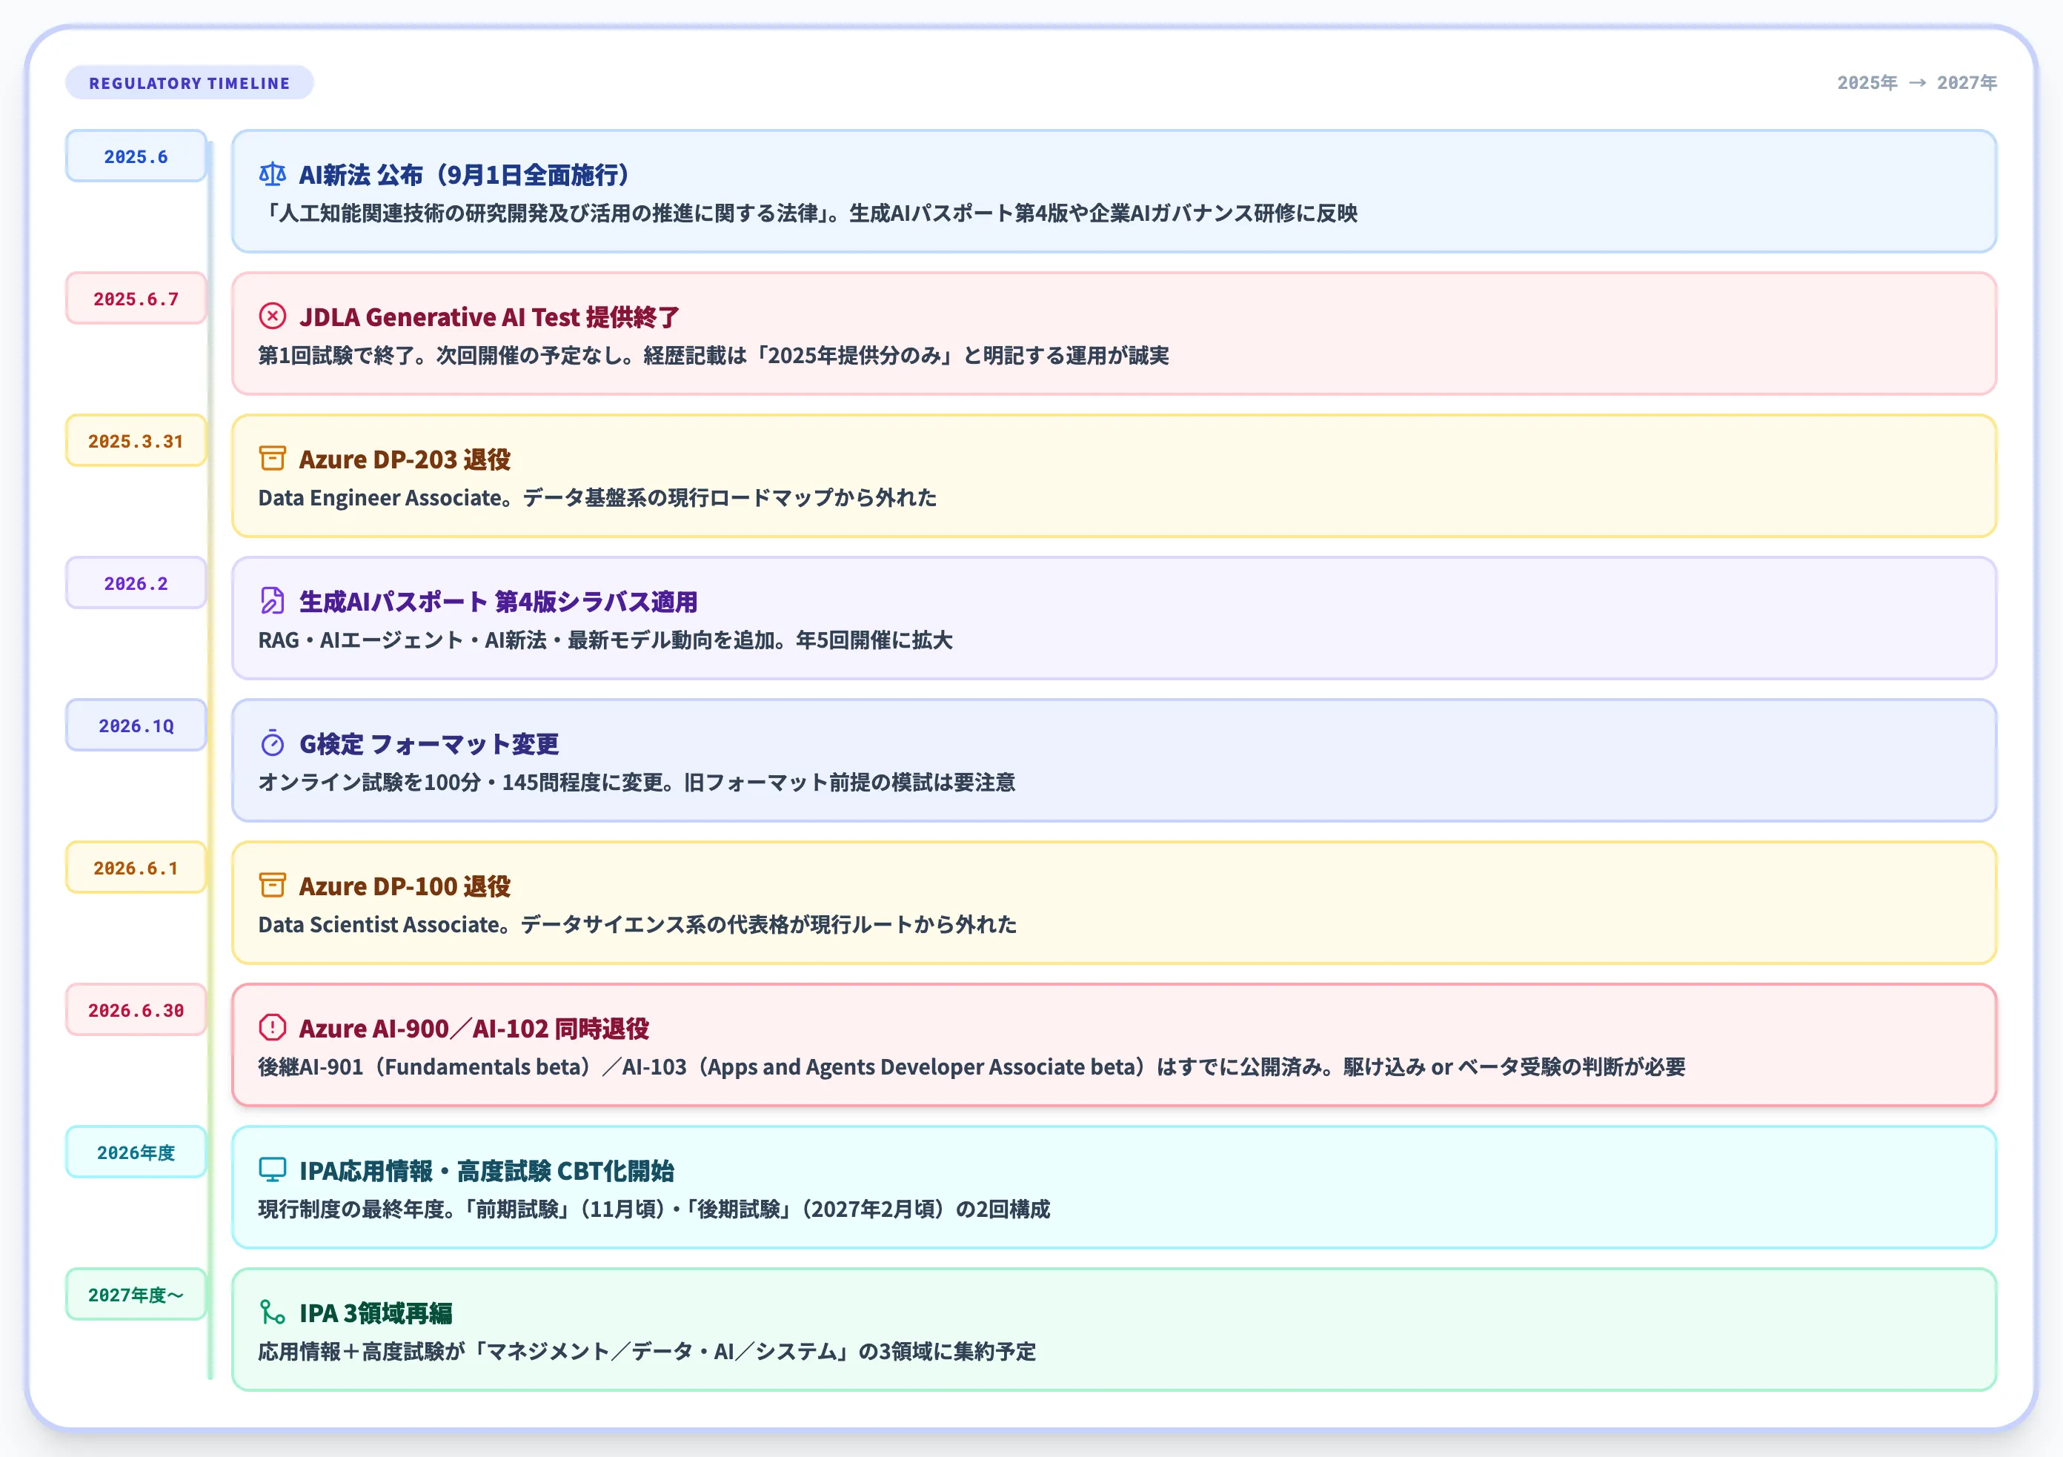Click the REGULATORY TIMELINE badge
The width and height of the screenshot is (2063, 1457).
click(190, 83)
